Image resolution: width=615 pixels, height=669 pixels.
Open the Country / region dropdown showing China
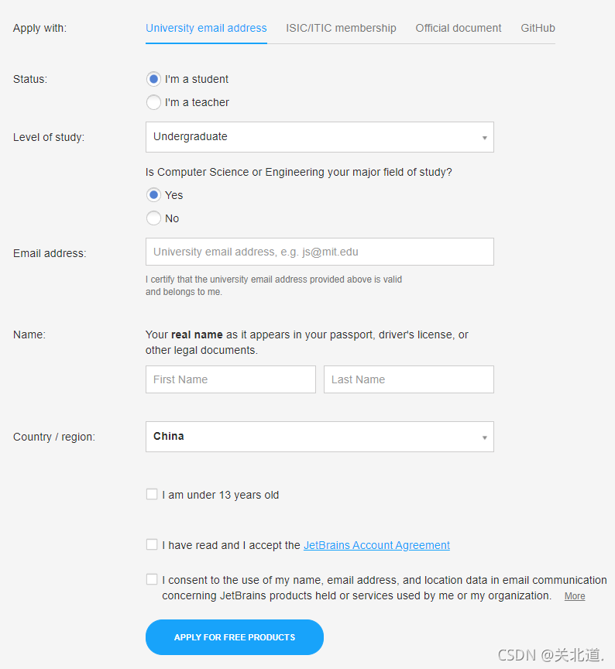[320, 437]
